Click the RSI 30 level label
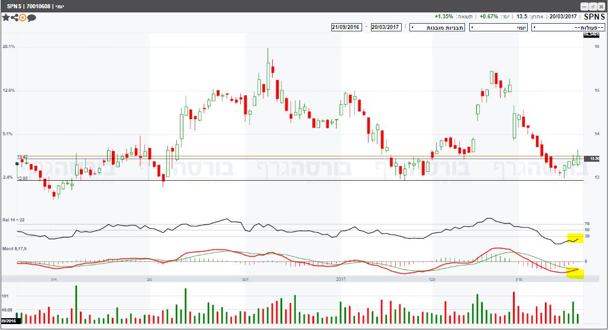Image resolution: width=610 pixels, height=330 pixels. (587, 236)
